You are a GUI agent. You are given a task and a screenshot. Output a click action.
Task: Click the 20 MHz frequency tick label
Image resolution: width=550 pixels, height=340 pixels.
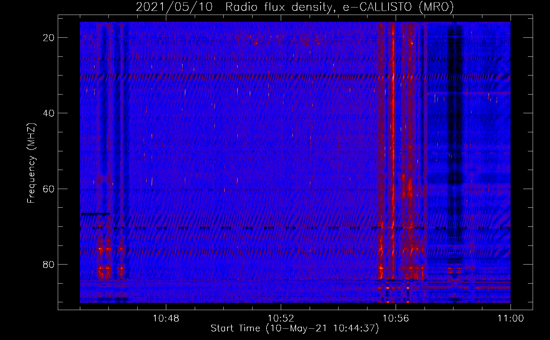[49, 38]
